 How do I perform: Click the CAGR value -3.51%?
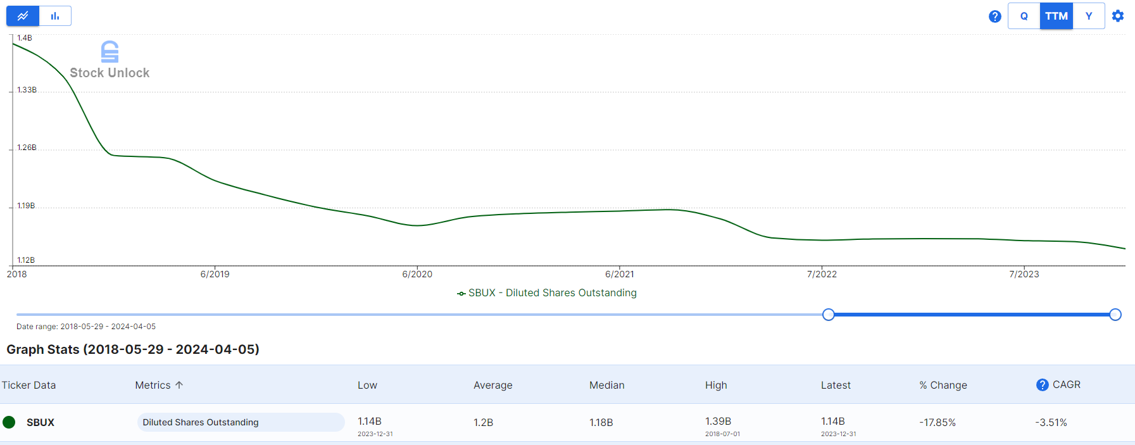point(1051,422)
